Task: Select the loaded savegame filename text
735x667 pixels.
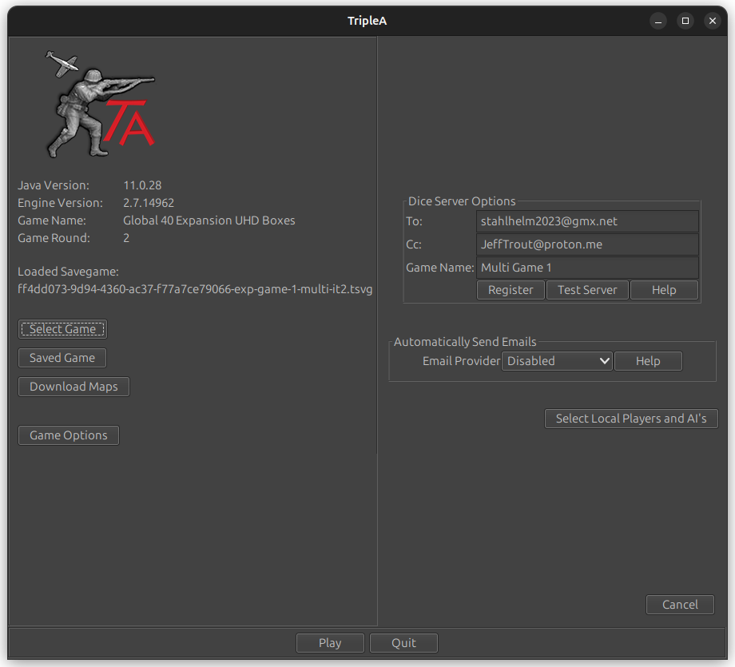Action: 195,289
